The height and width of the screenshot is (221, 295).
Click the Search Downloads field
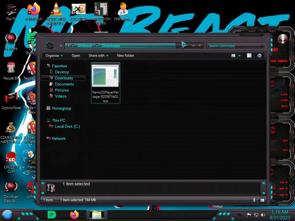tap(236, 46)
